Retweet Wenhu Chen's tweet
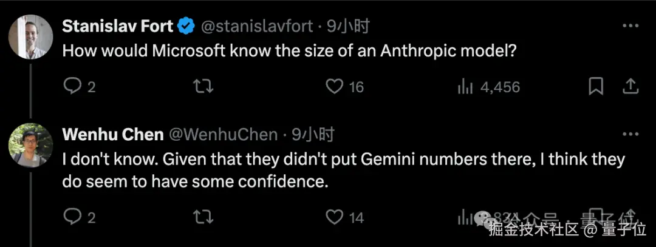Viewport: 656px width, 247px height. tap(203, 217)
